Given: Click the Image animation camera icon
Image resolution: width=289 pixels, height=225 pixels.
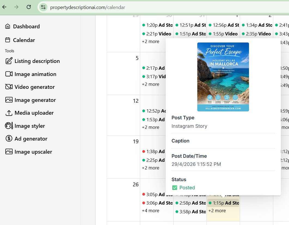Looking at the screenshot, I should [9, 74].
